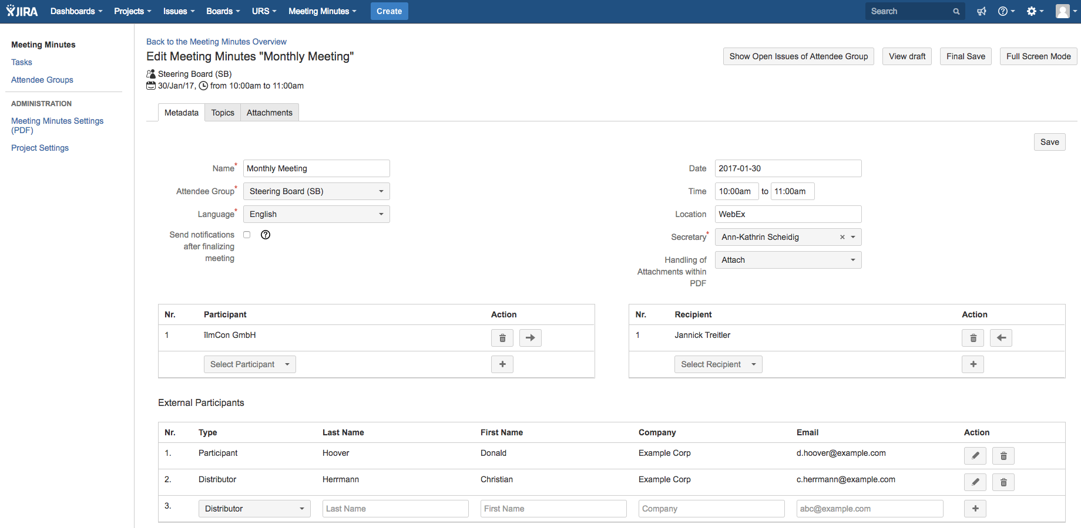
Task: Click the Location field
Action: [x=788, y=214]
